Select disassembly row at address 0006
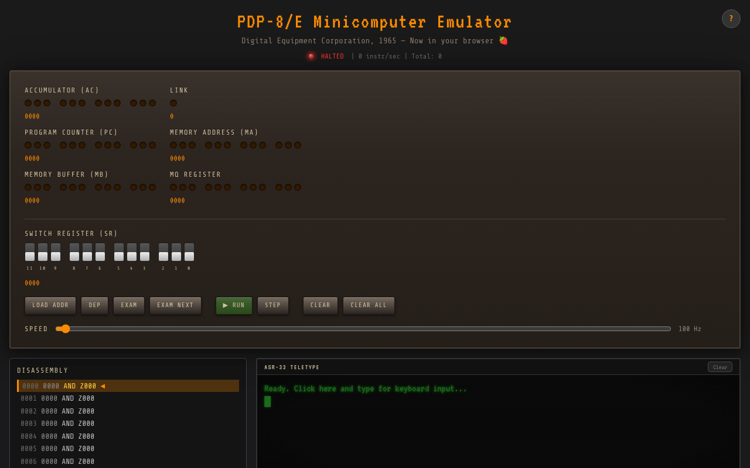Viewport: 750px width, 468px height. tap(128, 462)
